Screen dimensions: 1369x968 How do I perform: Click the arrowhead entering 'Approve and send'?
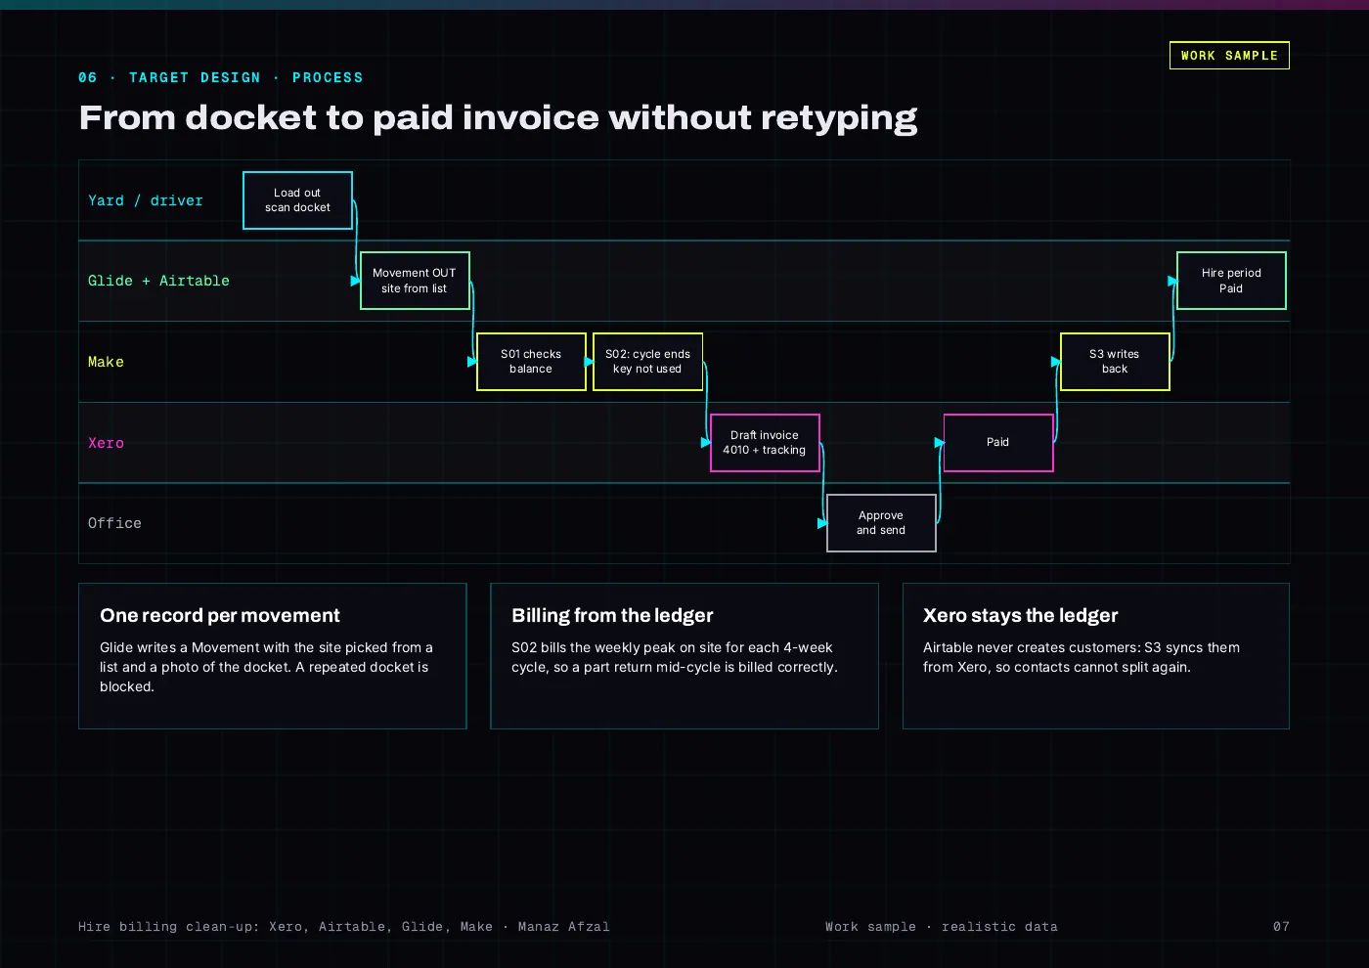point(821,523)
